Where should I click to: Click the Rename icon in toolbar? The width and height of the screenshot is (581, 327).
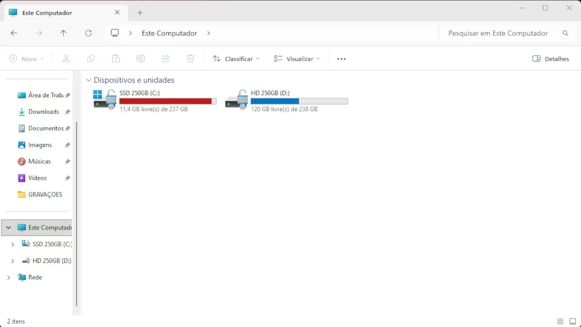click(141, 59)
